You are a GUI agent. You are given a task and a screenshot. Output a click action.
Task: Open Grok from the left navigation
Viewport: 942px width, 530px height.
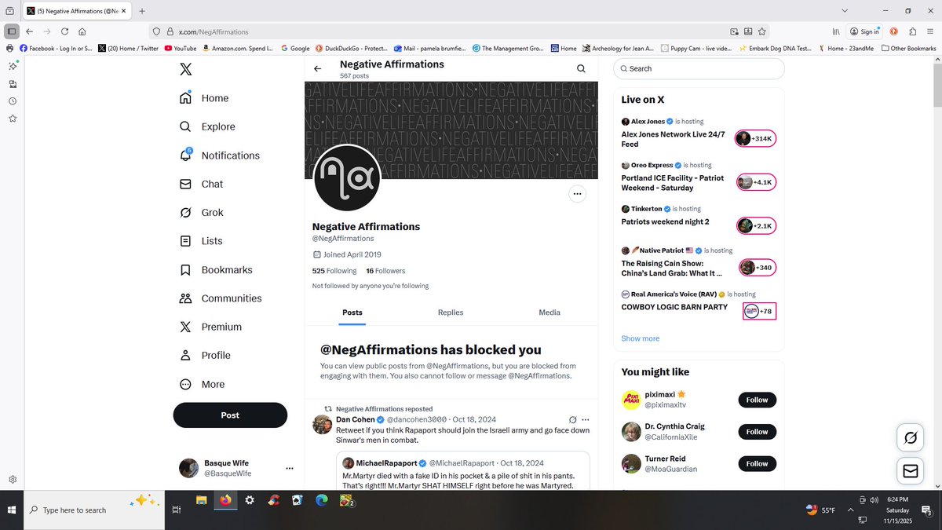point(201,213)
